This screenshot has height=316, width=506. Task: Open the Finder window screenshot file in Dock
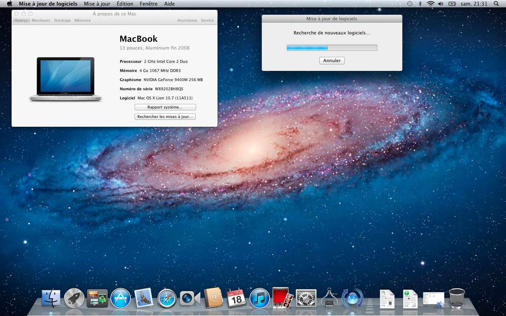coord(434,300)
